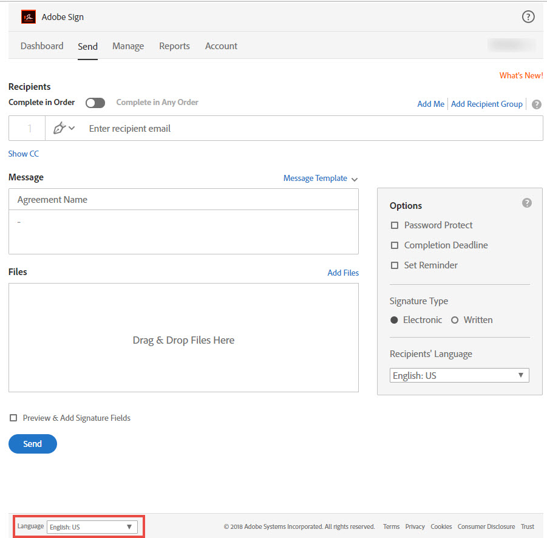The width and height of the screenshot is (547, 538).
Task: Open the Privacy footer link
Action: point(415,526)
